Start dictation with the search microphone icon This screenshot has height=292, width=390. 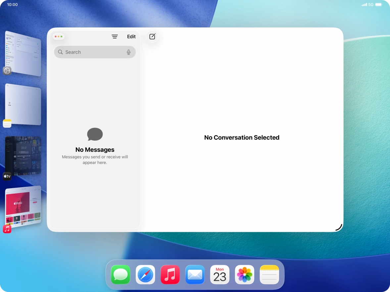click(x=129, y=52)
